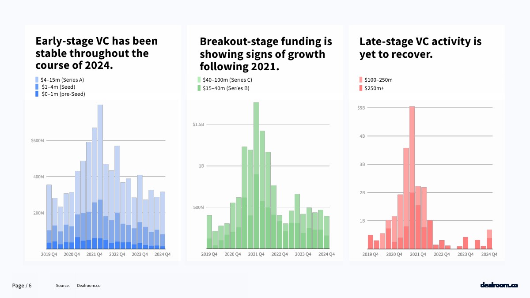Click the $5B axis label on the red chart

(x=361, y=108)
